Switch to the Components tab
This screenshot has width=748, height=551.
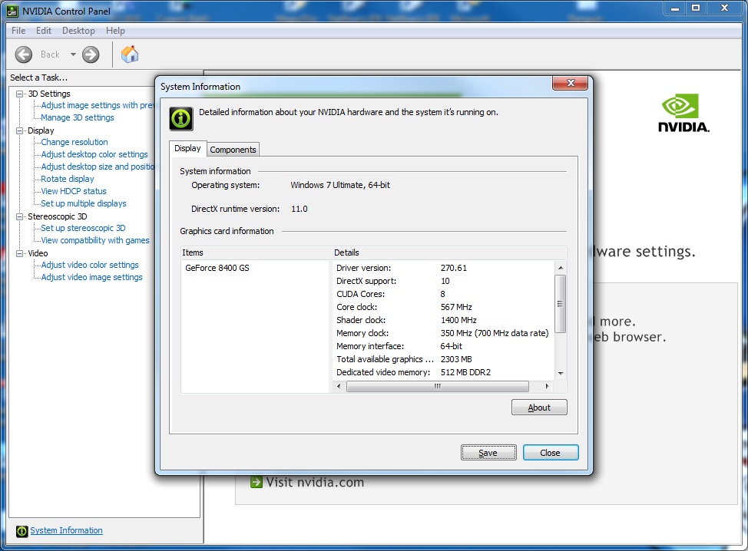coord(233,150)
